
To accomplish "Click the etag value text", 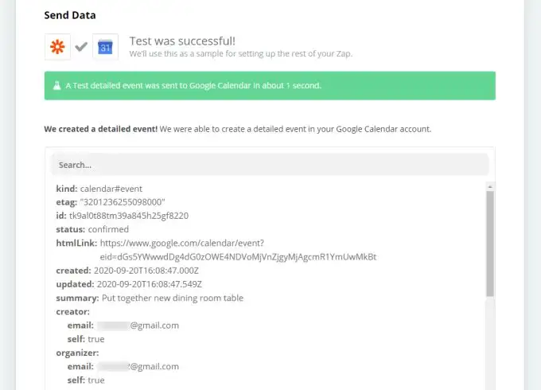I will pos(123,202).
